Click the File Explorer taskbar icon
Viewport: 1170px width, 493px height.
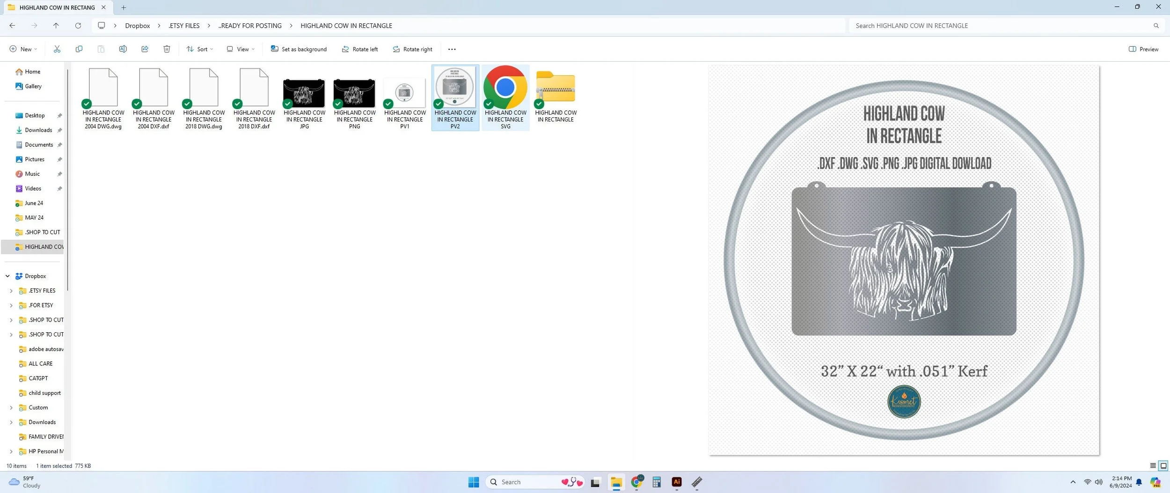616,482
